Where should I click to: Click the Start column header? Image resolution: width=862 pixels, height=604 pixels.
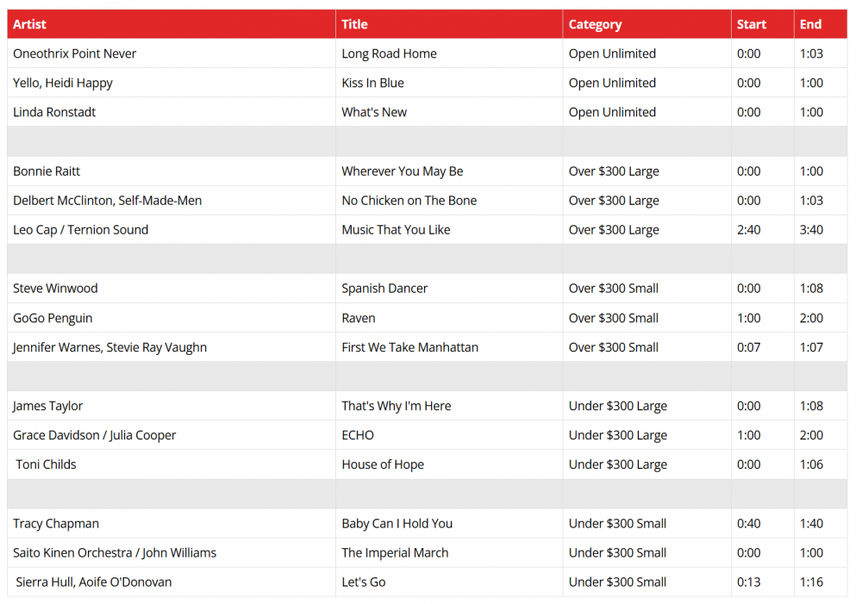752,24
